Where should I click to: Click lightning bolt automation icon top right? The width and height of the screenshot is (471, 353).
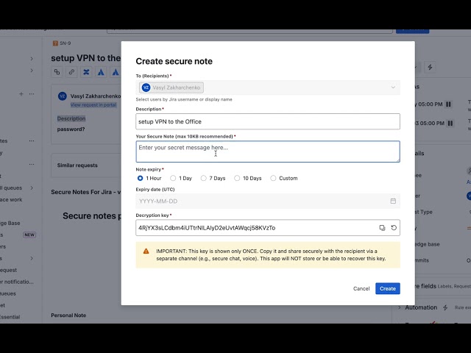[x=430, y=67]
